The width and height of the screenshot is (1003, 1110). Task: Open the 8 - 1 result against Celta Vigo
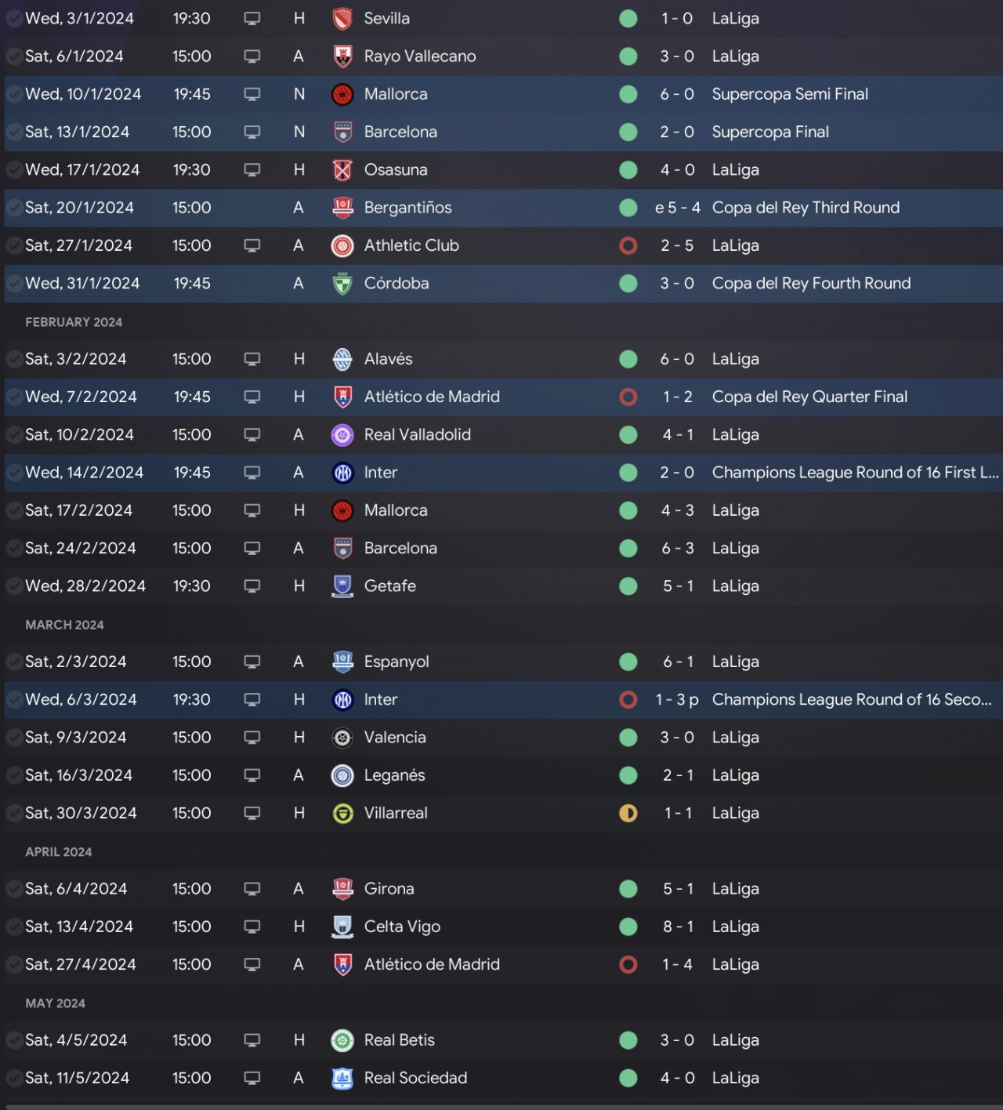pos(678,927)
